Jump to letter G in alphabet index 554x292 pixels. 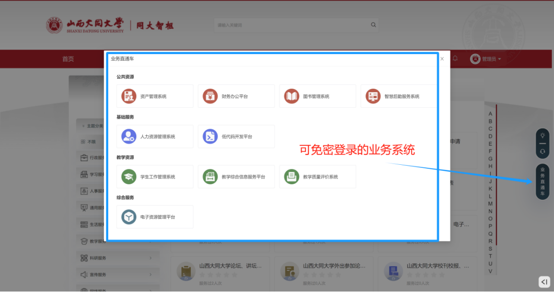490,159
